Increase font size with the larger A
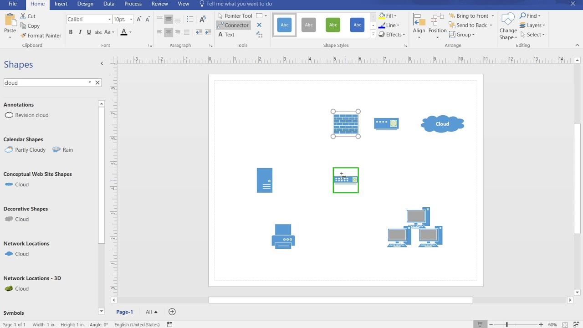The width and height of the screenshot is (583, 328). pos(139,19)
